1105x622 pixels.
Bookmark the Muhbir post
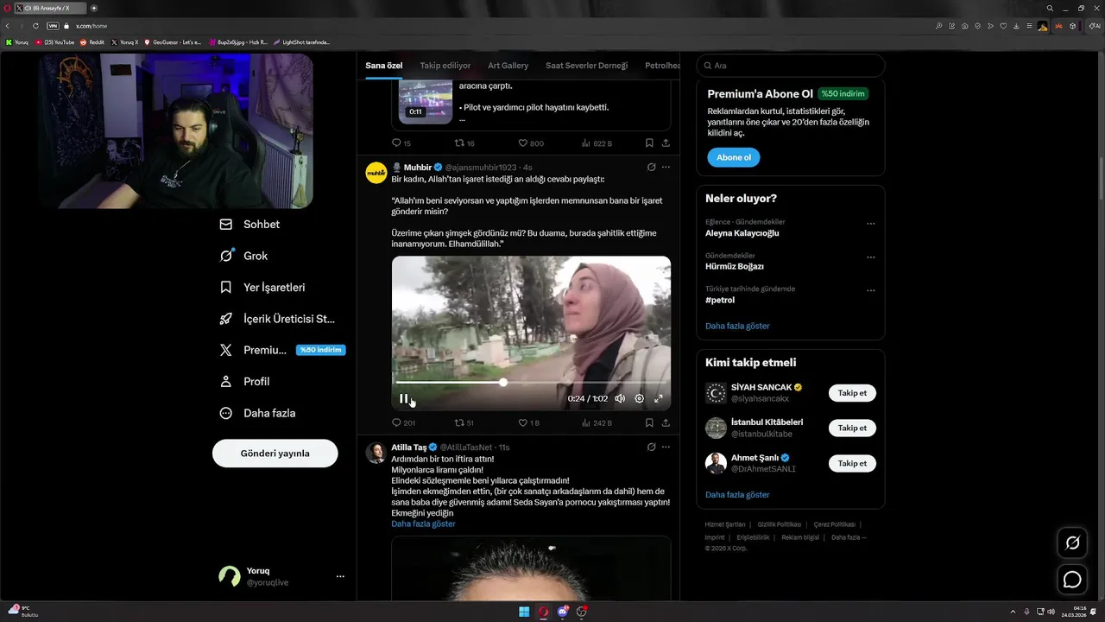(649, 422)
